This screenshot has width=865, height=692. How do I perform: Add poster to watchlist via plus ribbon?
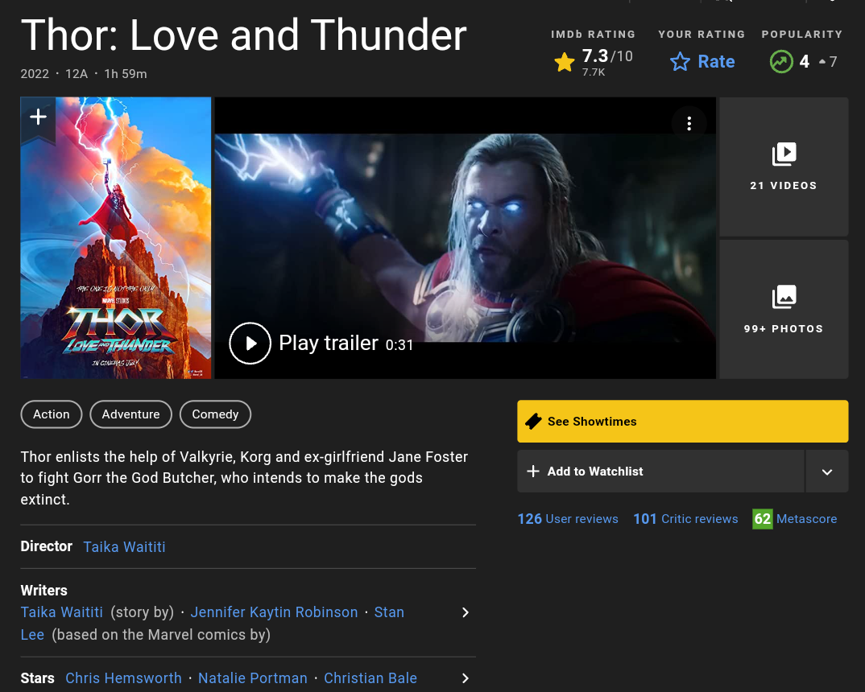tap(38, 118)
